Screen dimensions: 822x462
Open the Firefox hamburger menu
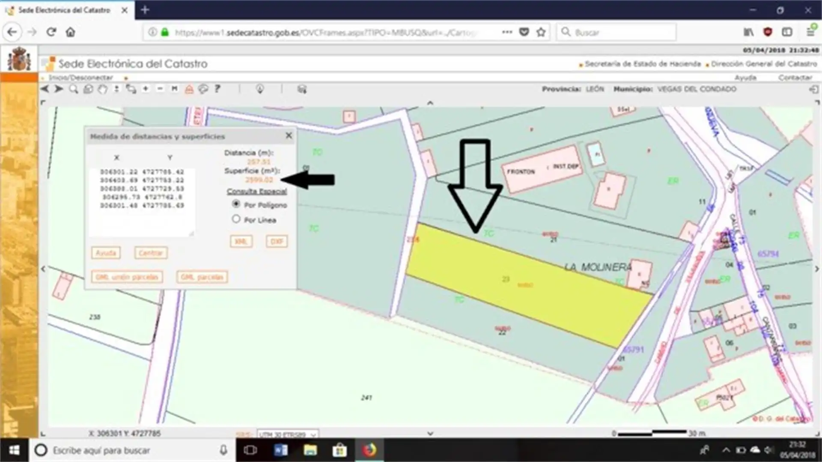click(811, 31)
